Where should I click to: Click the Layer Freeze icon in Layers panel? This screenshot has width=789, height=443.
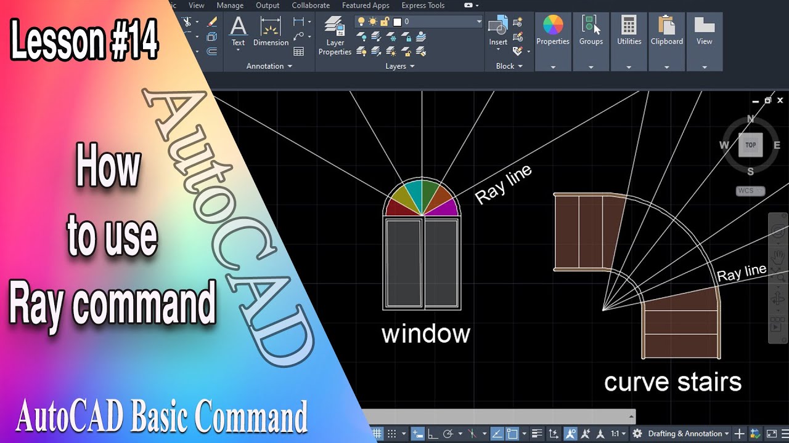click(x=393, y=37)
